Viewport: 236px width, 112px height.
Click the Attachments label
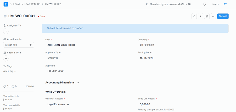click(14, 39)
